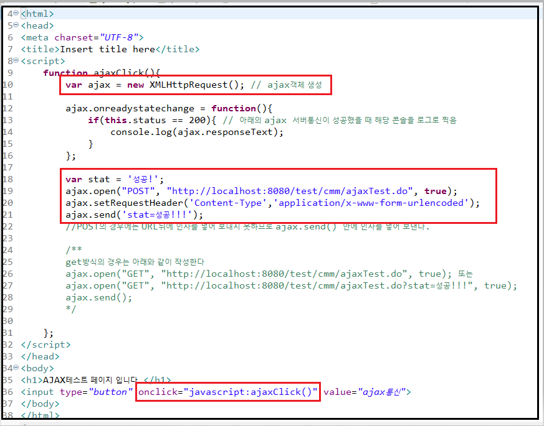
Task: Click the 'function ajaxClick(){' line
Action: 102,72
